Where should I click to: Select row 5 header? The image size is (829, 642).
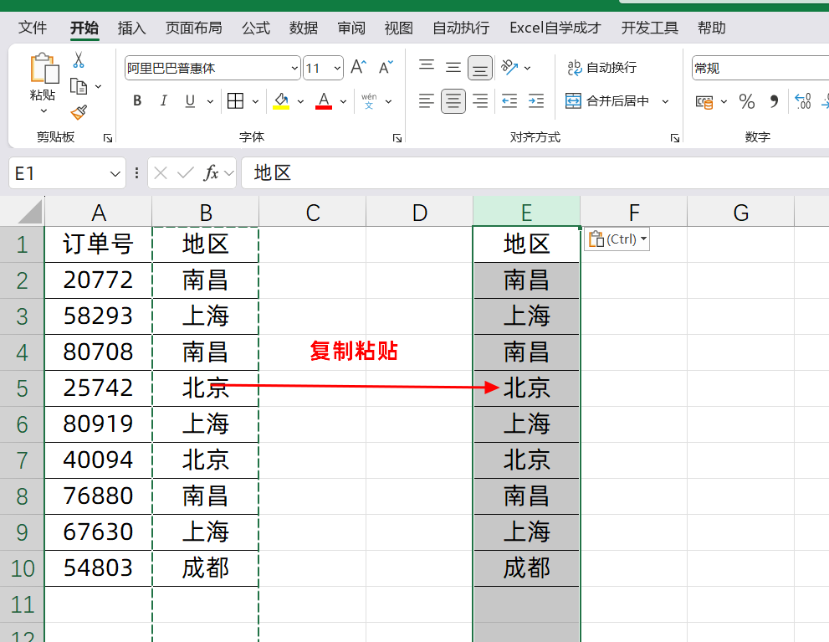22,388
